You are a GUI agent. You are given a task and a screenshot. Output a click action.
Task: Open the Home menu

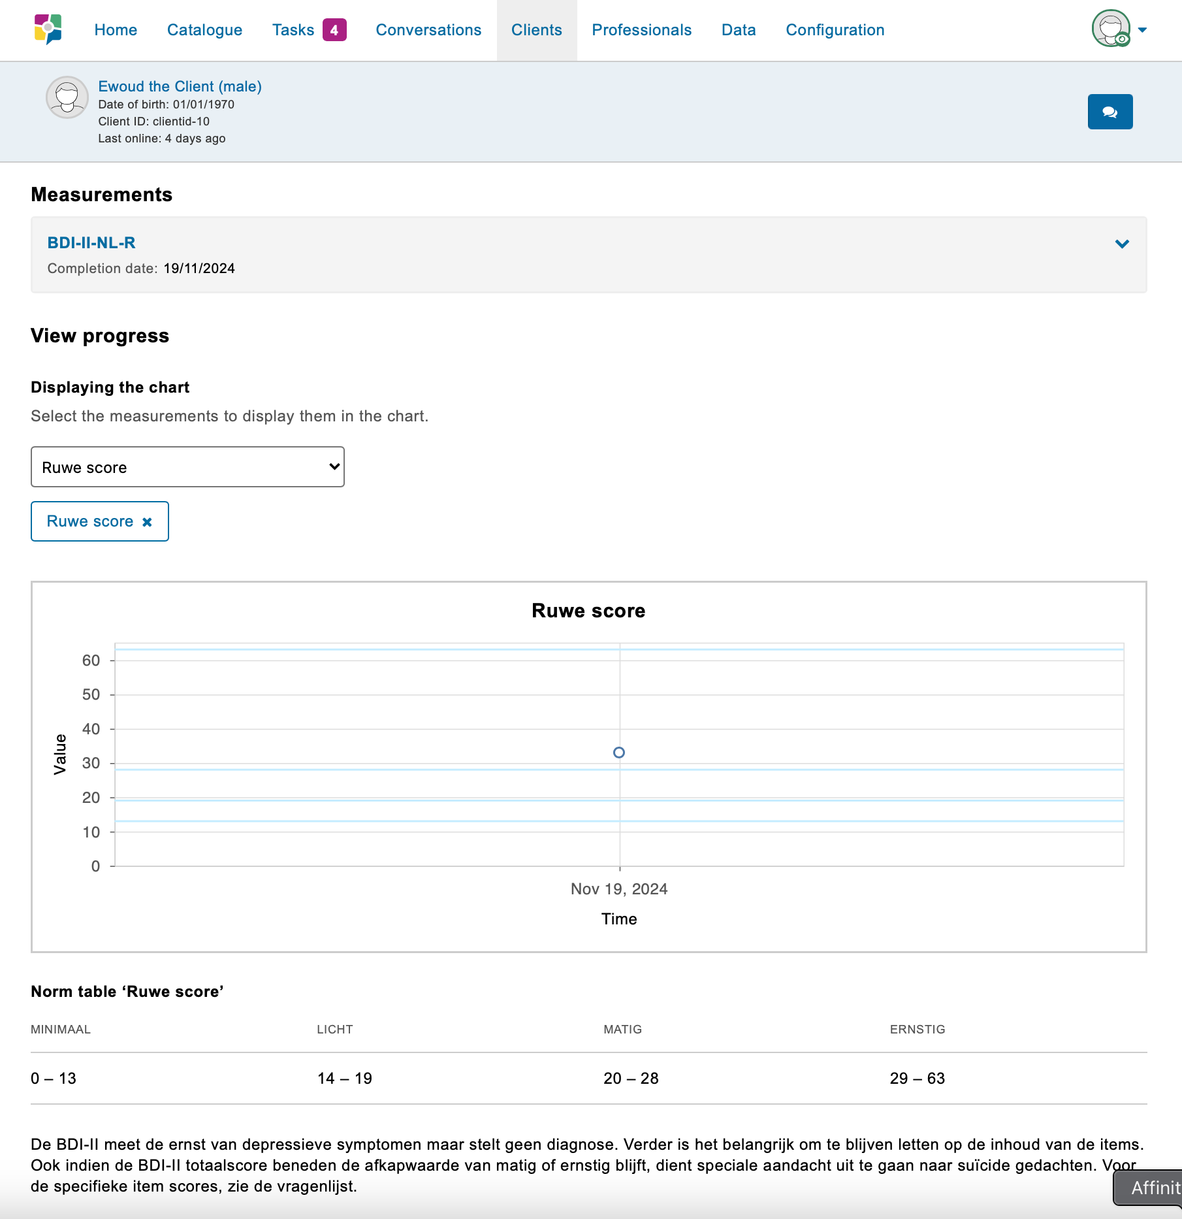click(x=116, y=30)
